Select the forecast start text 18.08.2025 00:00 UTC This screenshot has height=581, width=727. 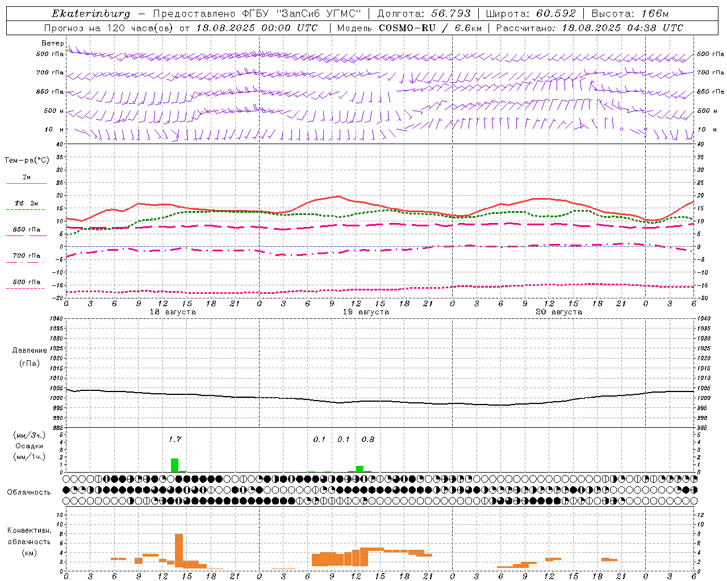[257, 28]
